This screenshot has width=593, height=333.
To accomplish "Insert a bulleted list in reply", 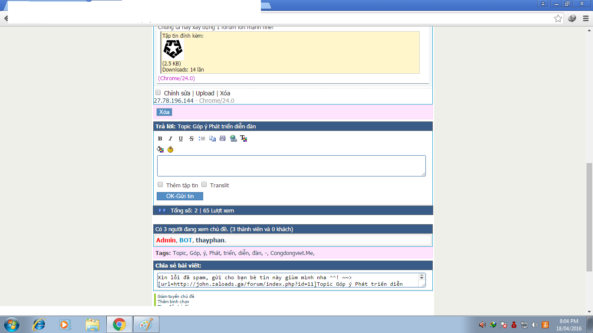I will 202,139.
